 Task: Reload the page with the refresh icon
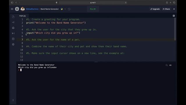pyautogui.click(x=126, y=3)
